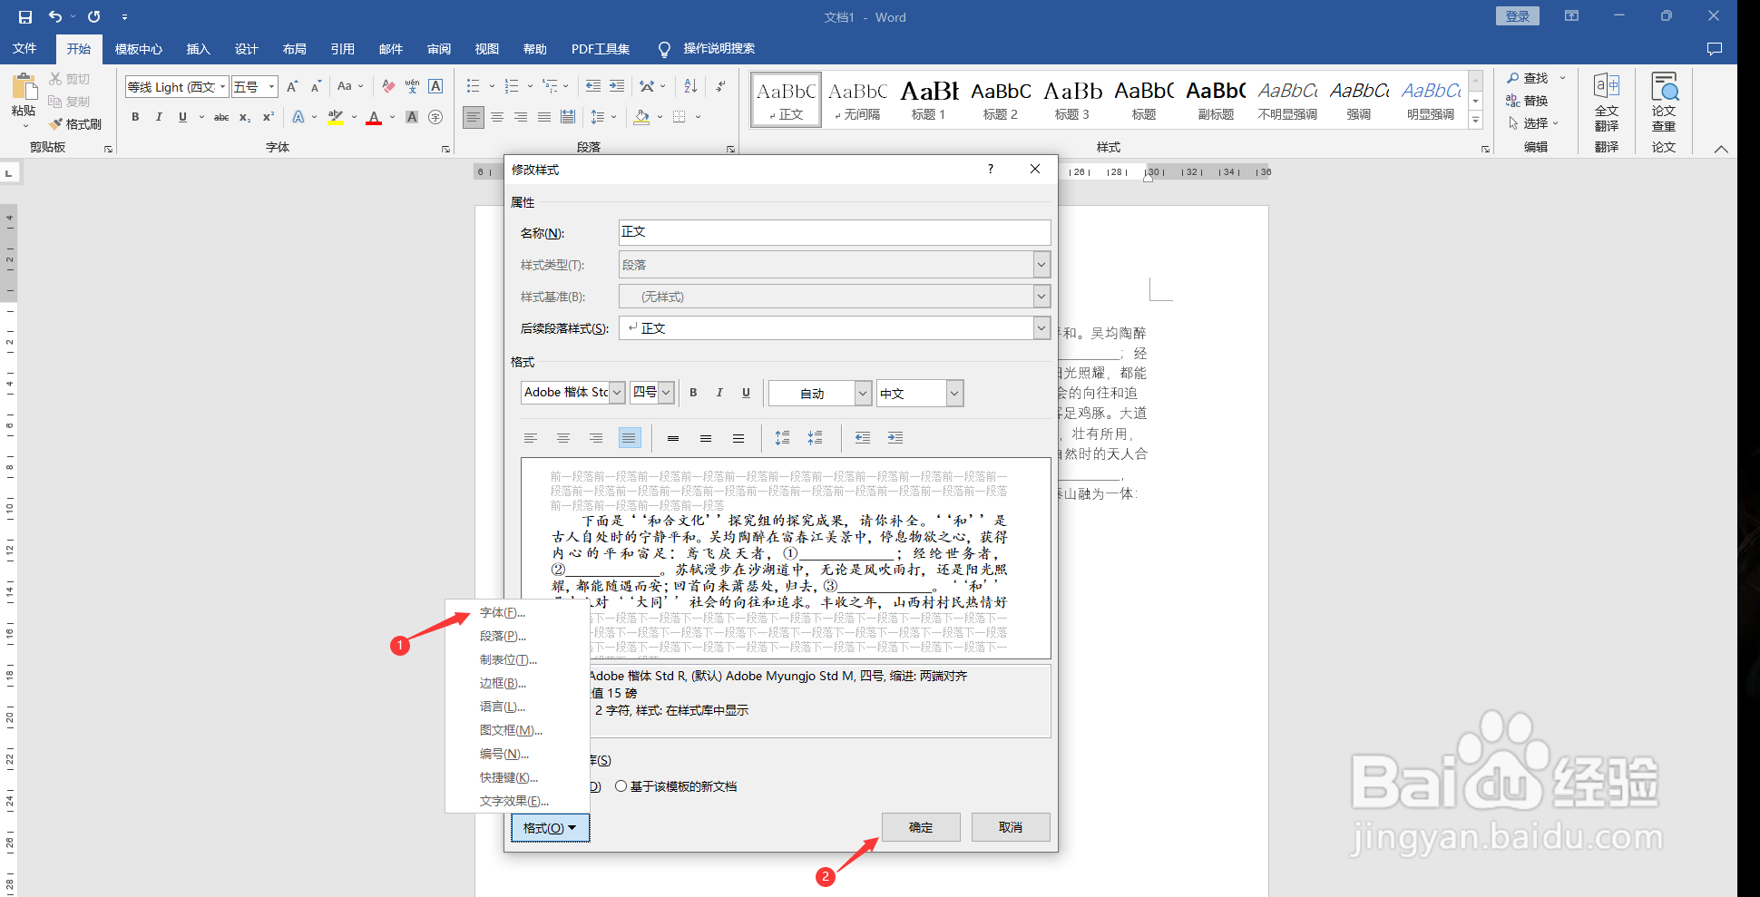Click the 名称 name input field

click(x=835, y=232)
